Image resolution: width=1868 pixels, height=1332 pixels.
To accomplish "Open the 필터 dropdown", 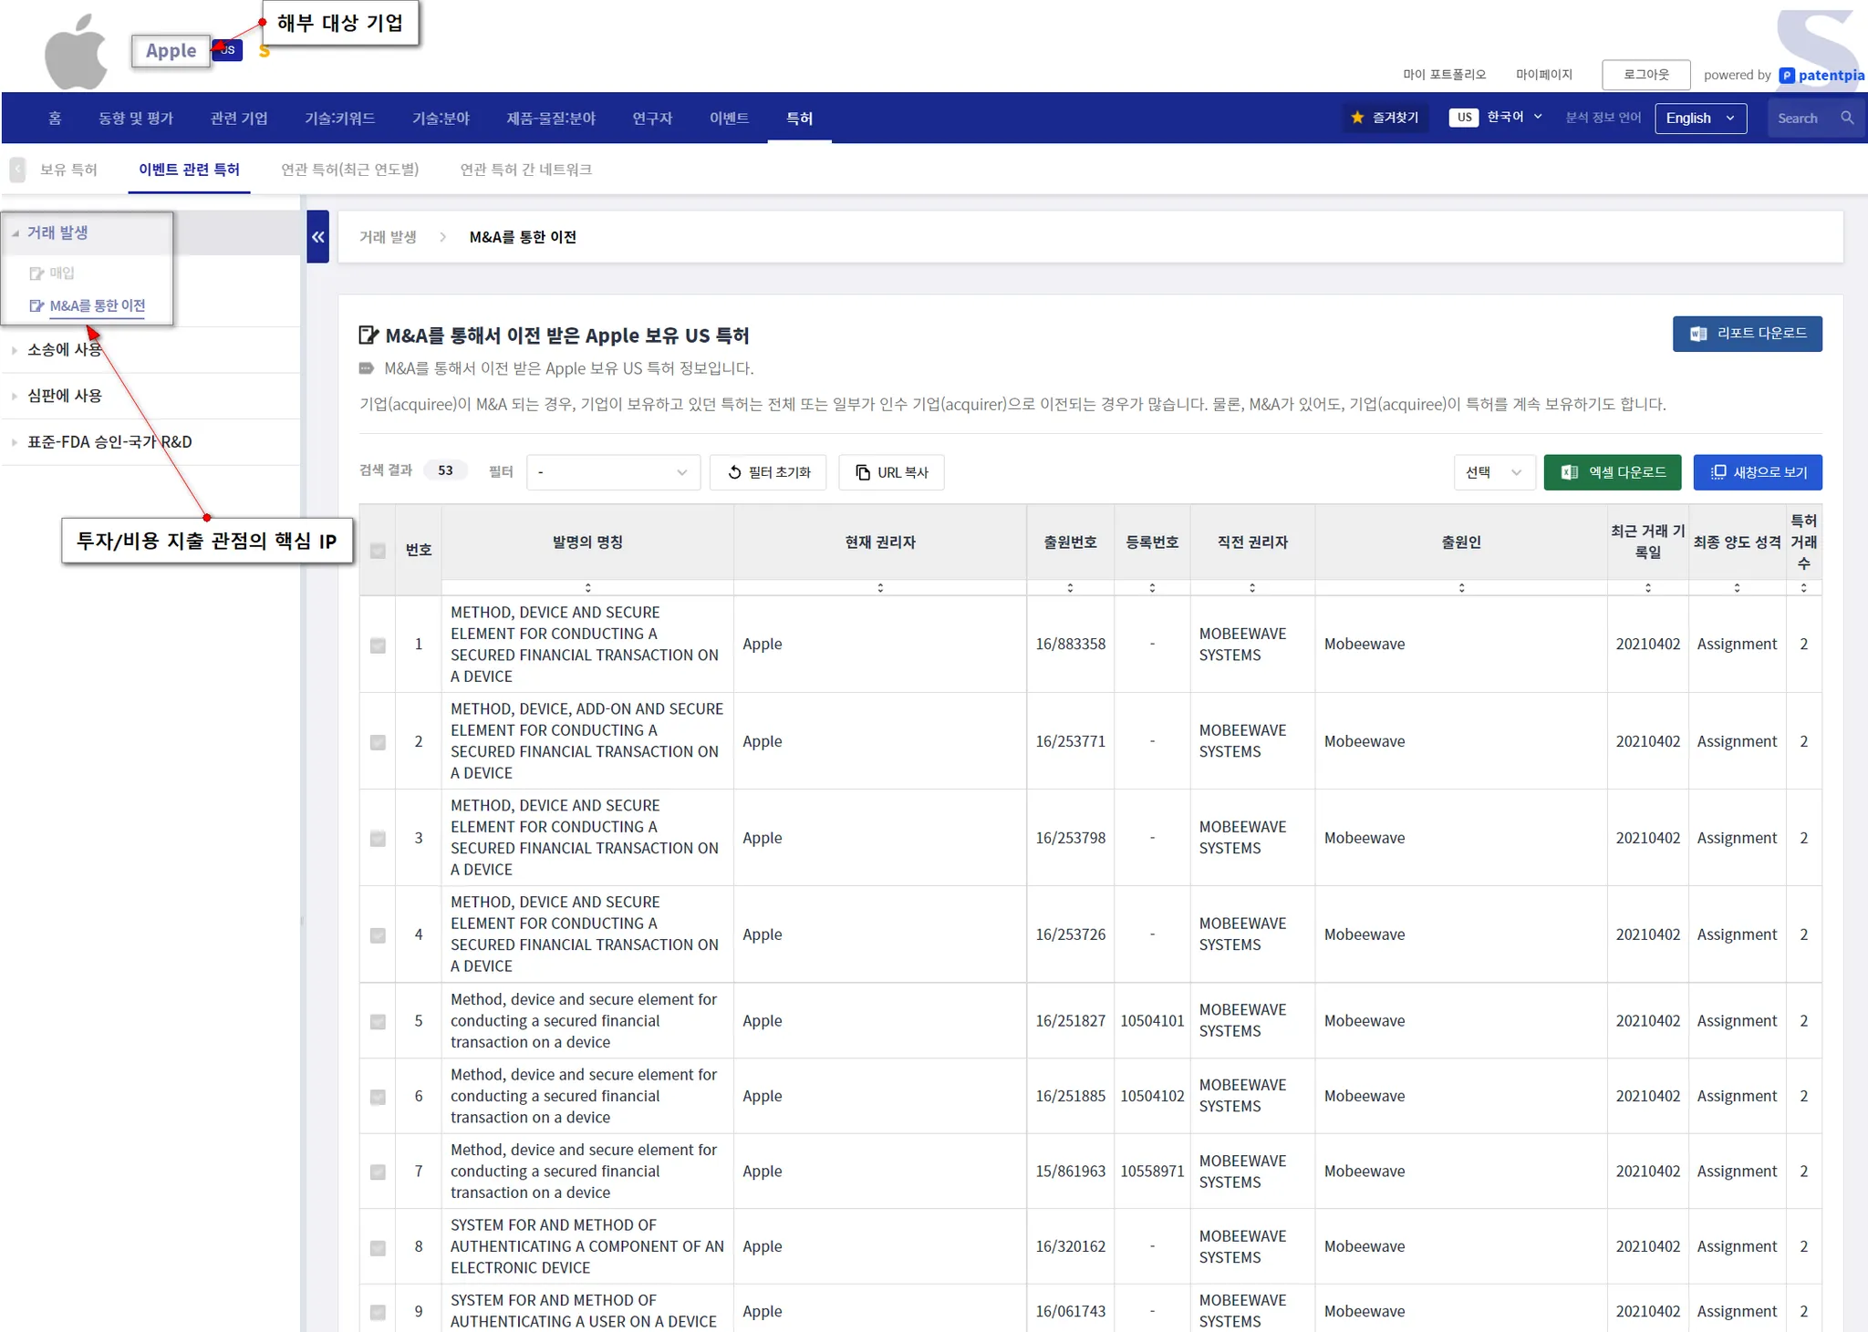I will tap(612, 472).
